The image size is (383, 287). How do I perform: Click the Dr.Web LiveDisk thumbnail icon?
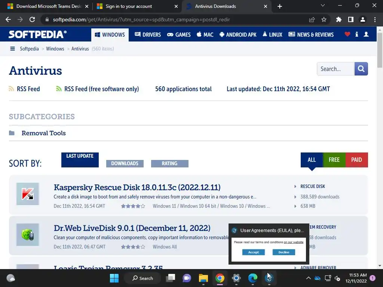tap(28, 235)
